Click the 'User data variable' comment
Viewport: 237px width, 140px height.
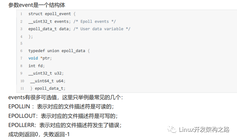coord(102,29)
